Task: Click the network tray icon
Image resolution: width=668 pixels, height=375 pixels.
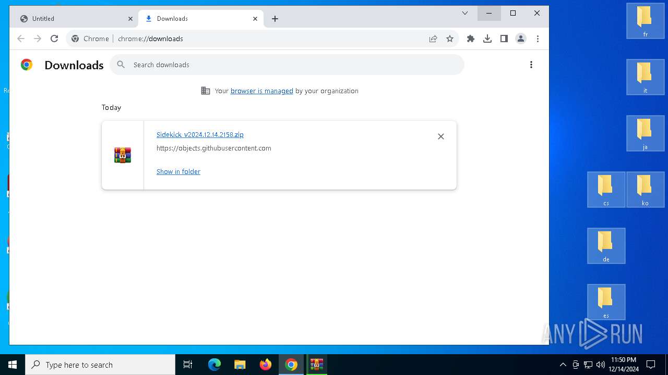Action: 588,365
